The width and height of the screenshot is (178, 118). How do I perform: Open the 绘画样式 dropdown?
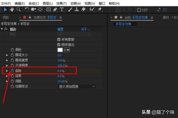[76, 86]
